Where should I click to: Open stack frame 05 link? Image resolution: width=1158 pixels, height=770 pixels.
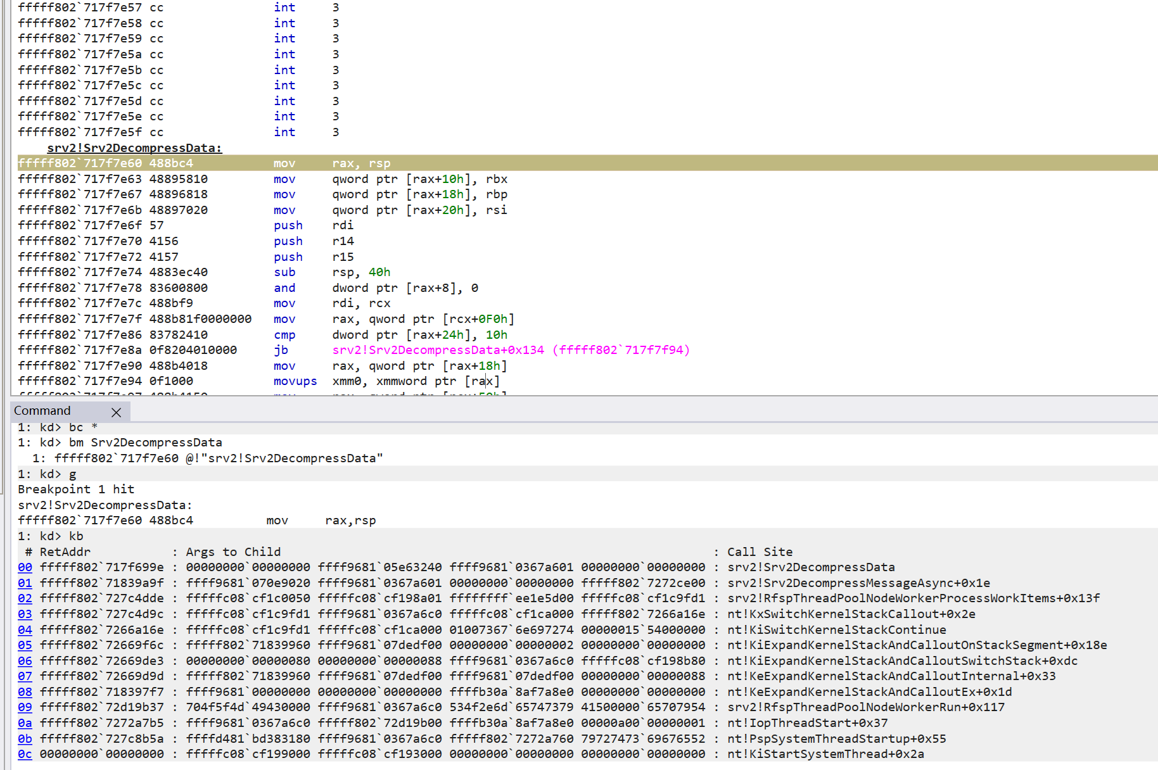[25, 645]
